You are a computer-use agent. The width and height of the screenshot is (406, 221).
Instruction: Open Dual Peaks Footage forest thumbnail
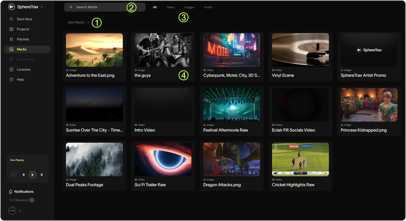pos(94,159)
